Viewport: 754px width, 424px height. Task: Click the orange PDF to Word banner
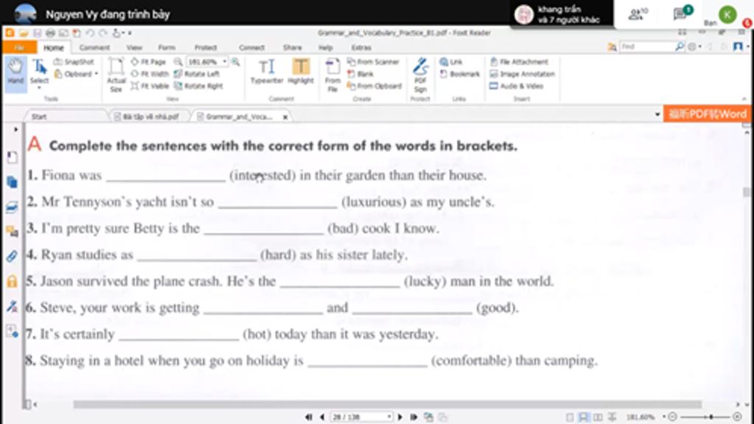point(707,114)
